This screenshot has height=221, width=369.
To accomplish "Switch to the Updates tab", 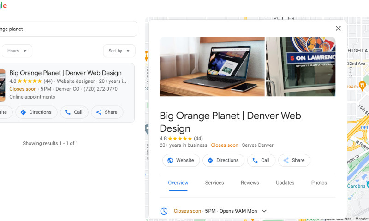I will click(285, 183).
